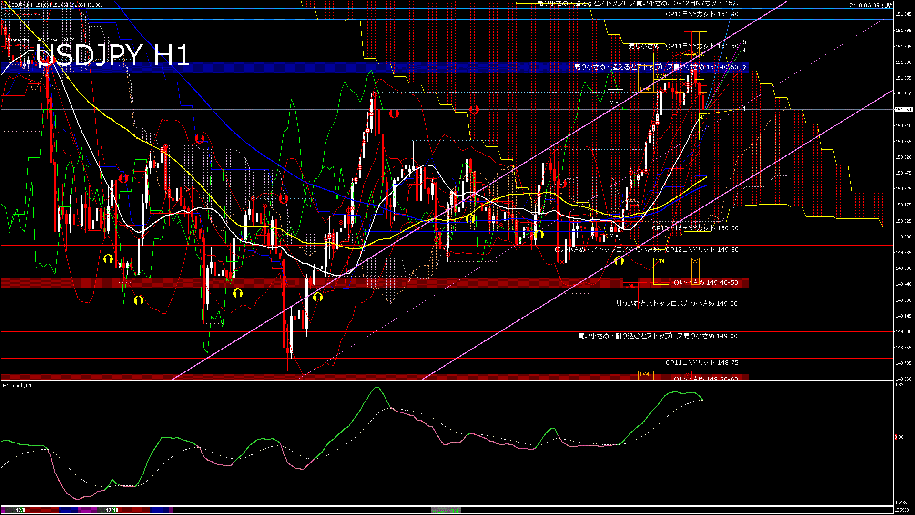Toggle the macd ON button

pyautogui.click(x=446, y=510)
